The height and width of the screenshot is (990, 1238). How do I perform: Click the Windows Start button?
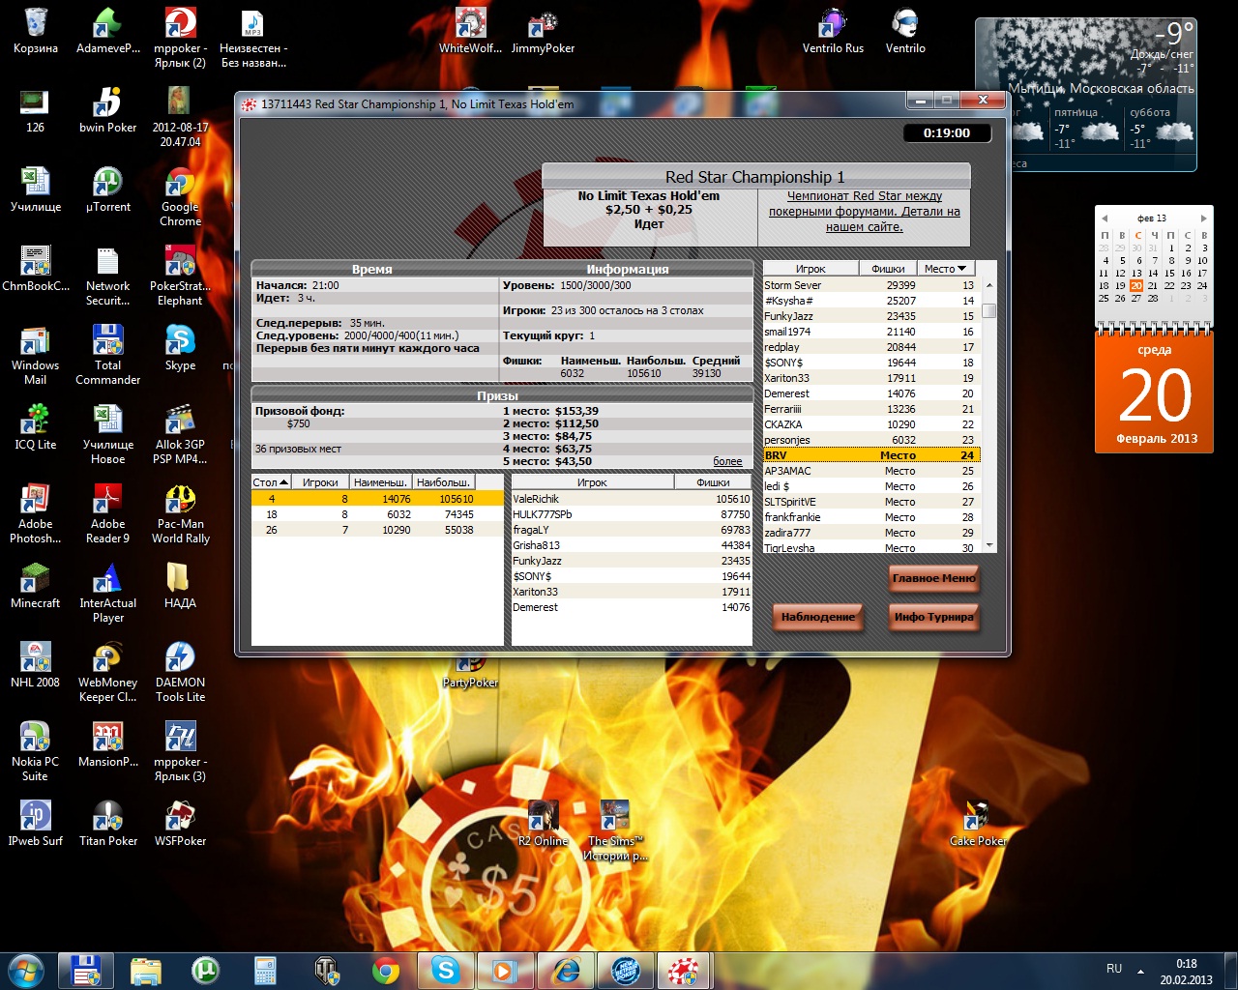(x=26, y=970)
